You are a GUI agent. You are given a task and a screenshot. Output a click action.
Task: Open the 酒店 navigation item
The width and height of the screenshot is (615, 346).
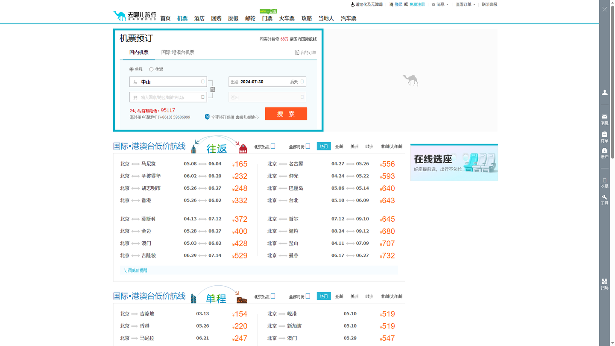199,18
